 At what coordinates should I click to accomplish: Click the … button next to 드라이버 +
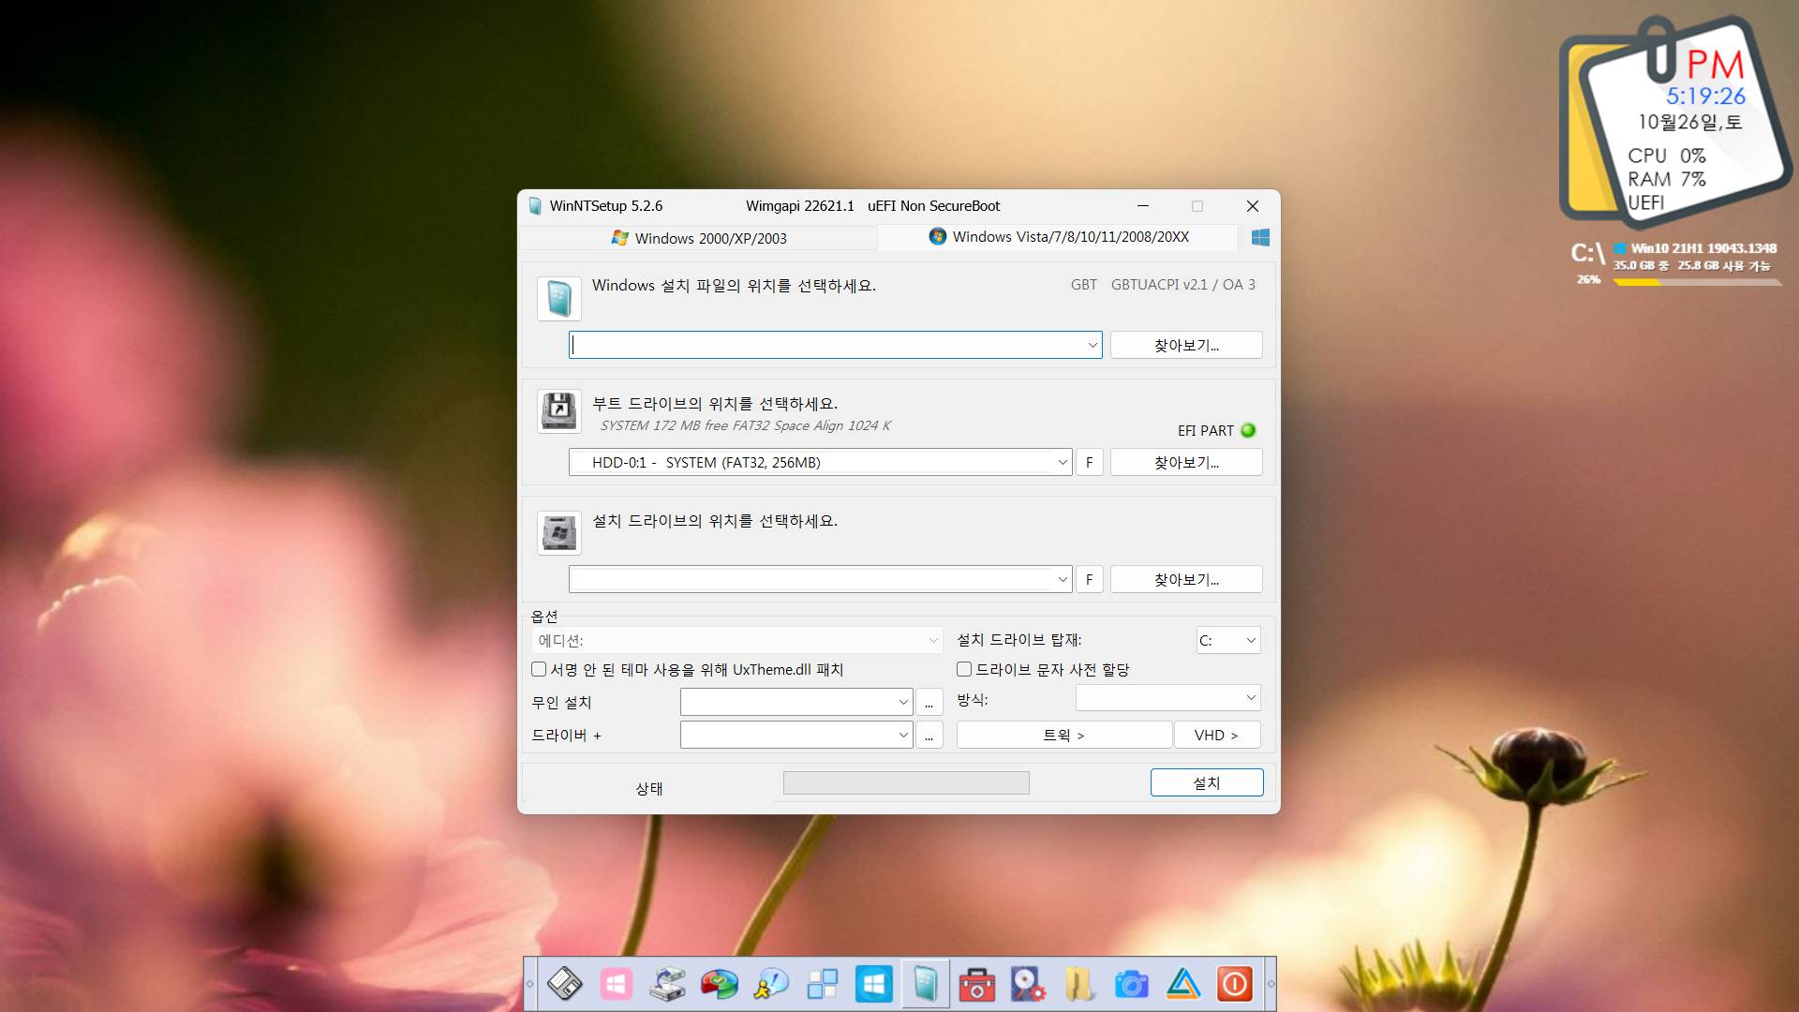coord(929,735)
